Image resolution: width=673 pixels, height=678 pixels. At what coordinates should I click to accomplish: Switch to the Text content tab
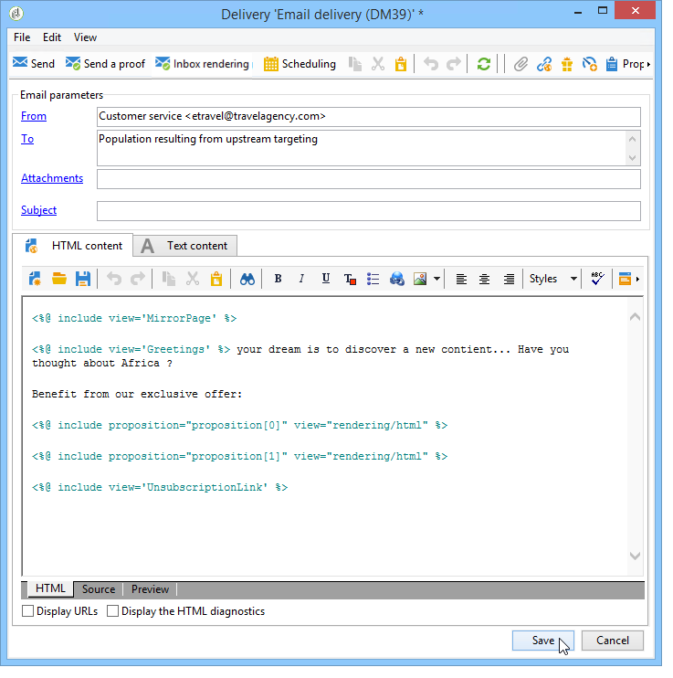[x=185, y=246]
